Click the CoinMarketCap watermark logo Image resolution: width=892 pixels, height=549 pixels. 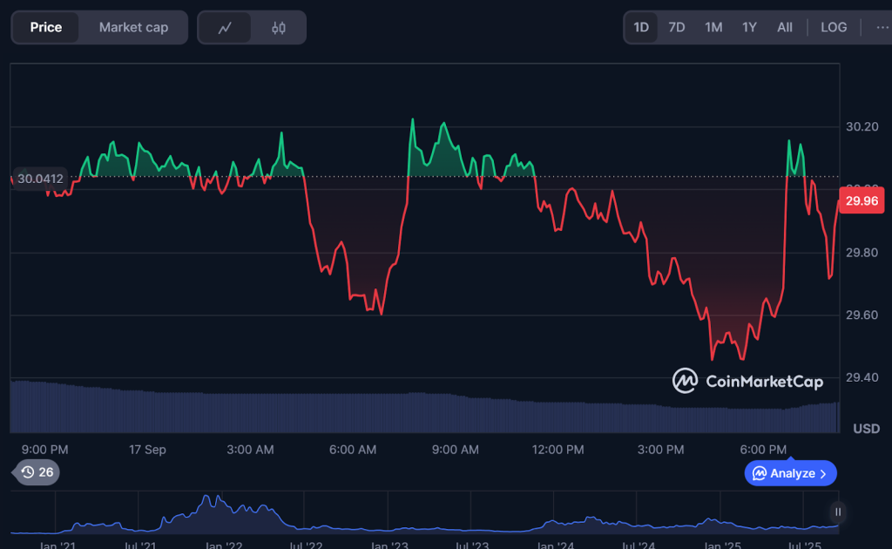point(749,381)
